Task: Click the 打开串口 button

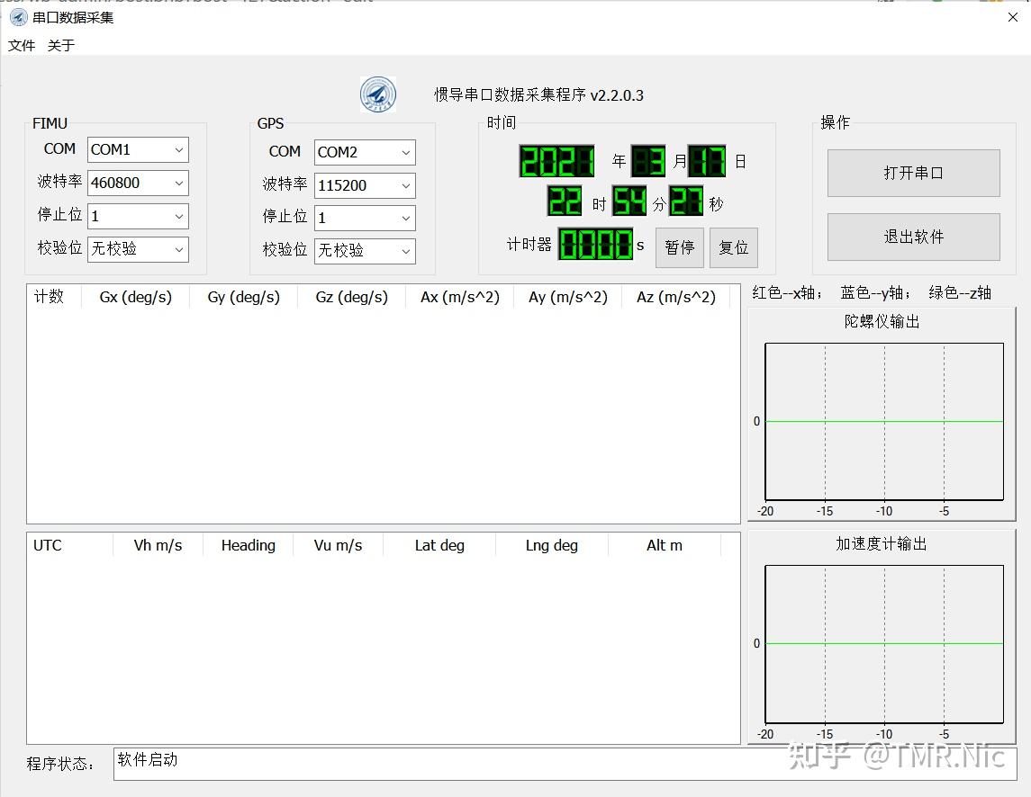Action: [913, 173]
